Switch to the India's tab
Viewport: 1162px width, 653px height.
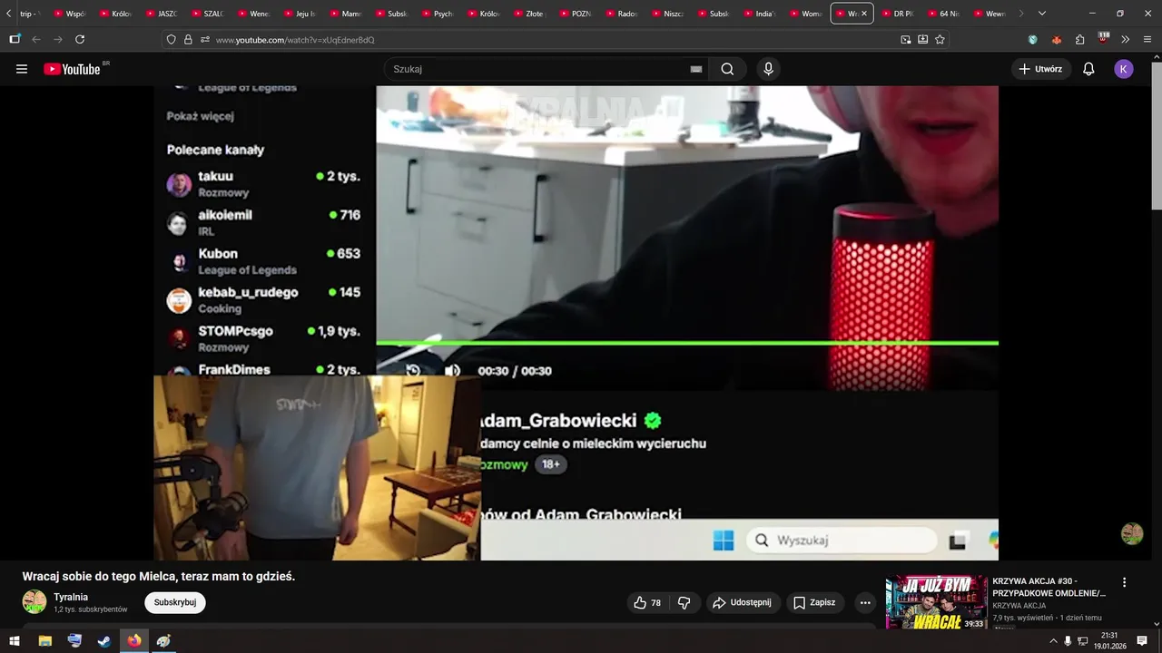pos(760,14)
